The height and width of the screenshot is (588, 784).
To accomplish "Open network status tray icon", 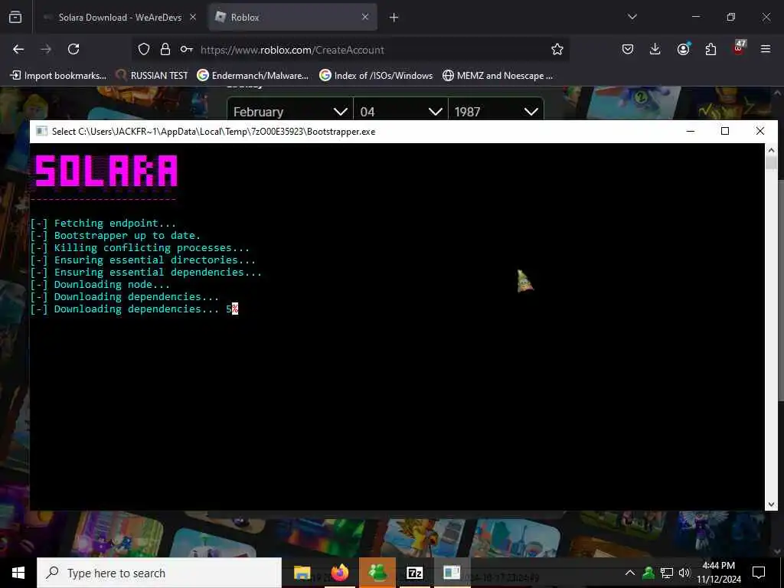I will point(667,573).
